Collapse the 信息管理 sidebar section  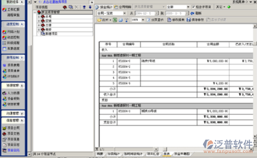22,120
